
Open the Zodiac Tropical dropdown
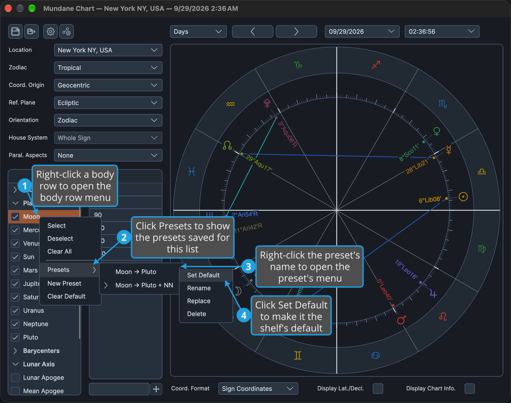[108, 68]
